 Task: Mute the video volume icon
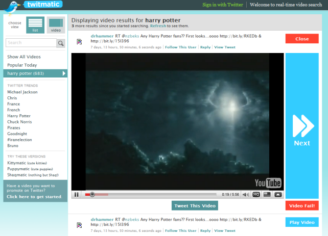point(246,195)
